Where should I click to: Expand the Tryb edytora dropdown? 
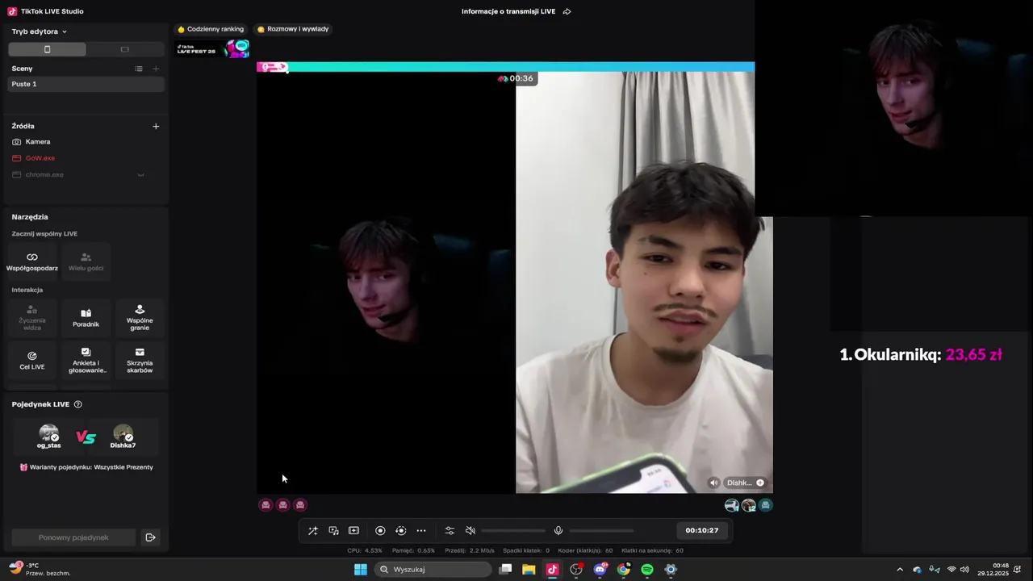point(40,31)
